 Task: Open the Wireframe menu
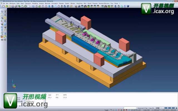(x=12, y=3)
